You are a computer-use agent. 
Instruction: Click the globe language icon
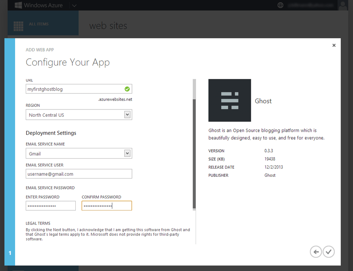click(280, 5)
